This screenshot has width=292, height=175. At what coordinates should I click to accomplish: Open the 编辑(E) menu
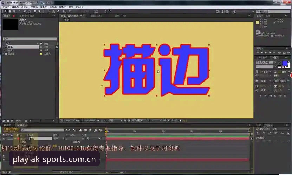pos(15,7)
